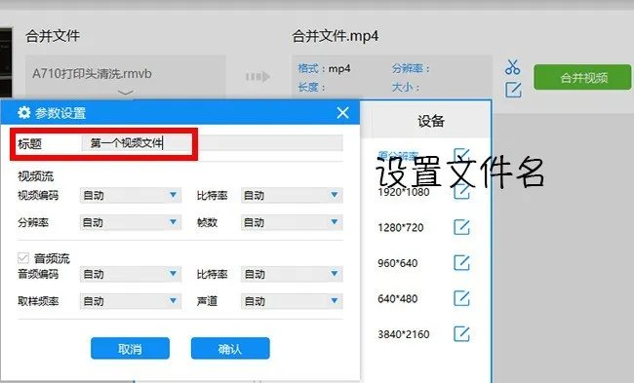The image size is (634, 383).
Task: Click the 确认 button
Action: [230, 348]
